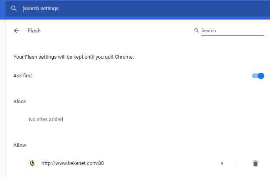Screen dimensions: 270x179
Task: Click the divider between arrow and trash icon
Action: [236, 163]
